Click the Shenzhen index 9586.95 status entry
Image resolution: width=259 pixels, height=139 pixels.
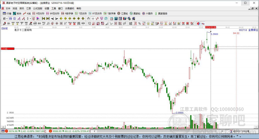(70, 131)
